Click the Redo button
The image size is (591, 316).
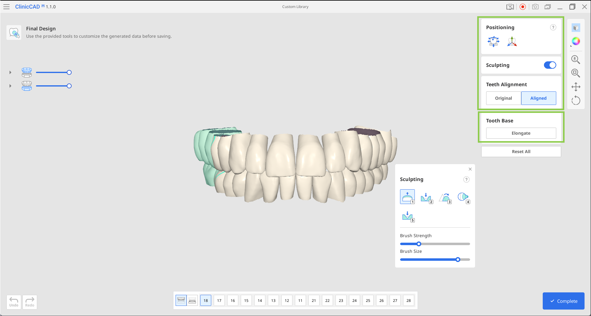[x=30, y=302]
